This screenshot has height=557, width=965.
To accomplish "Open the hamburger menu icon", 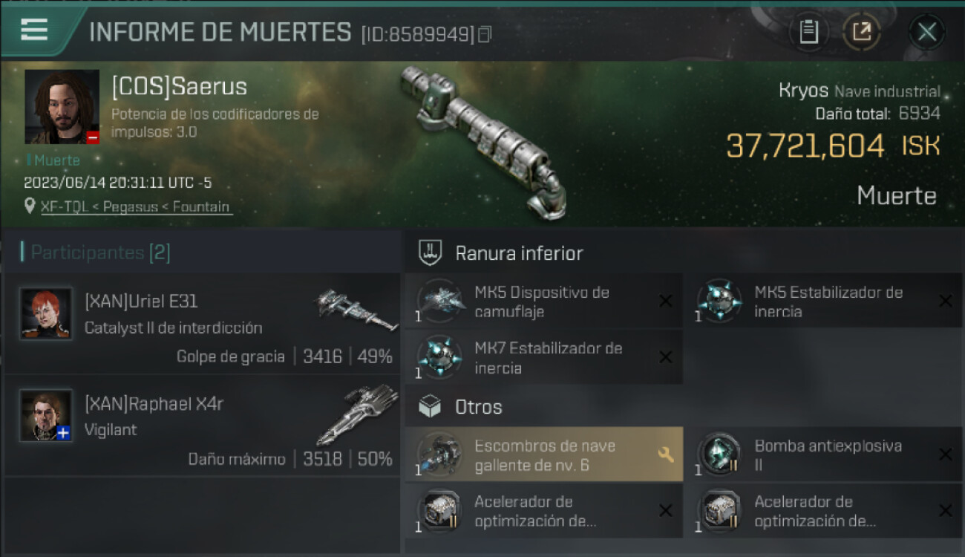I will (34, 30).
